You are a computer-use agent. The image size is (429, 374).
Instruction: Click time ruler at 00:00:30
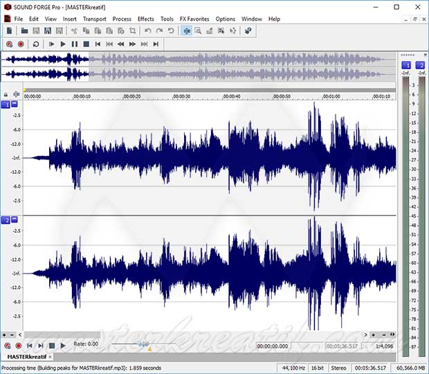point(182,96)
